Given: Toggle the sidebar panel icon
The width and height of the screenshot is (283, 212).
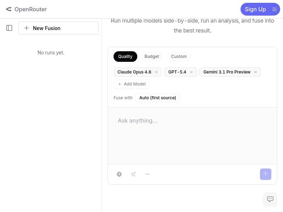Looking at the screenshot, I should click(x=9, y=28).
